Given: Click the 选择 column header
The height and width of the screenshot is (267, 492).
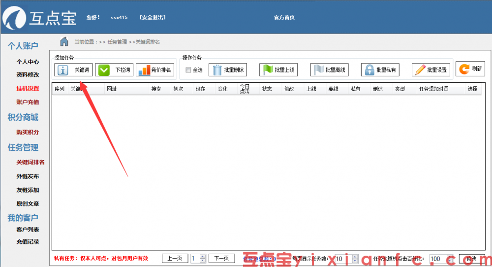Looking at the screenshot, I should [x=472, y=89].
